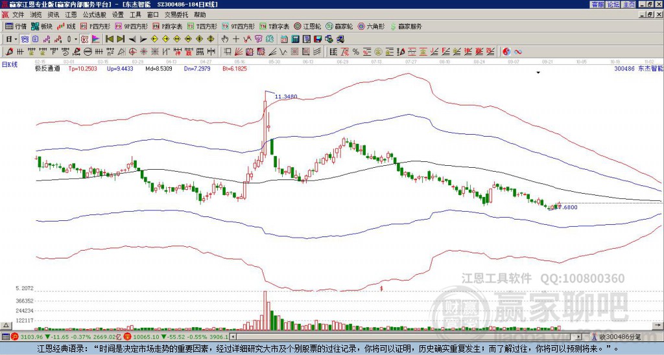Open the 公式选股 menu
This screenshot has width=664, height=355.
pos(95,15)
